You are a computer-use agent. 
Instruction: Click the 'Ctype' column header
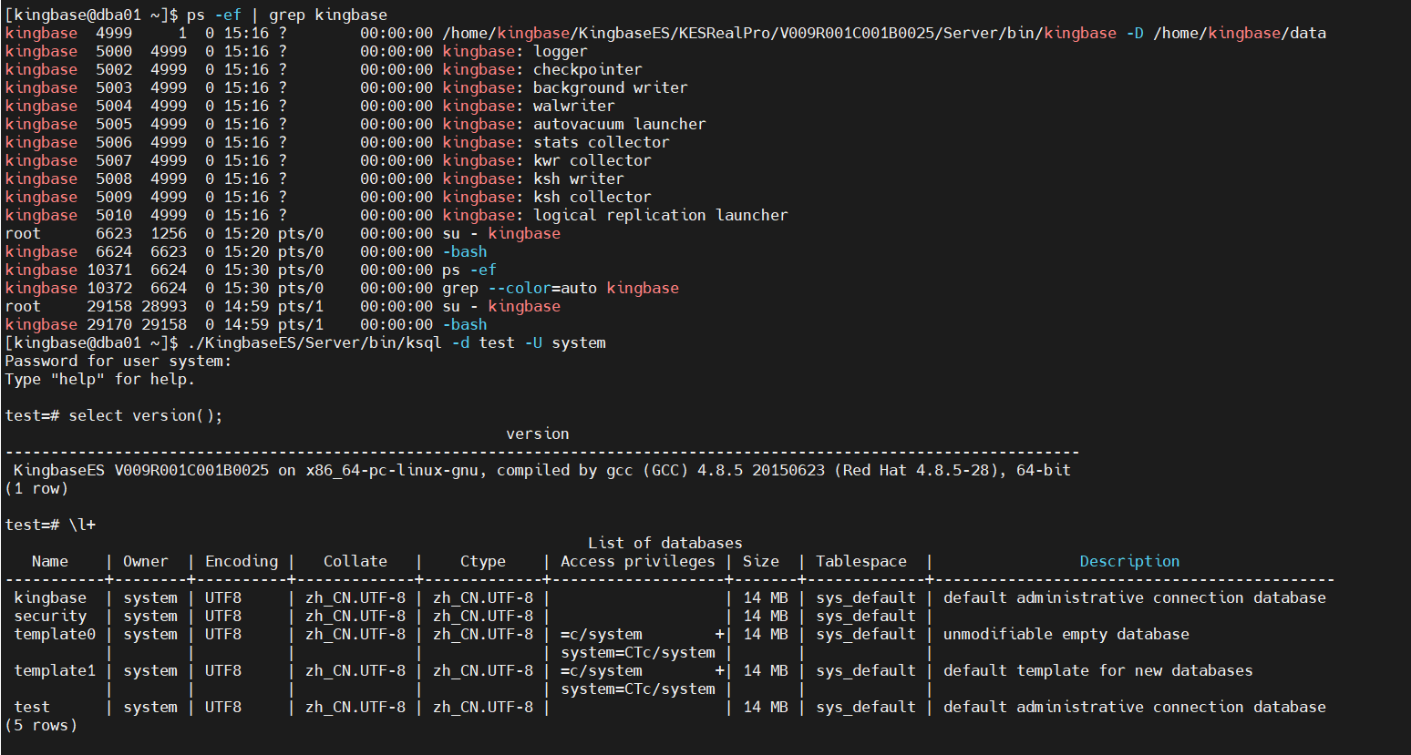(x=483, y=561)
